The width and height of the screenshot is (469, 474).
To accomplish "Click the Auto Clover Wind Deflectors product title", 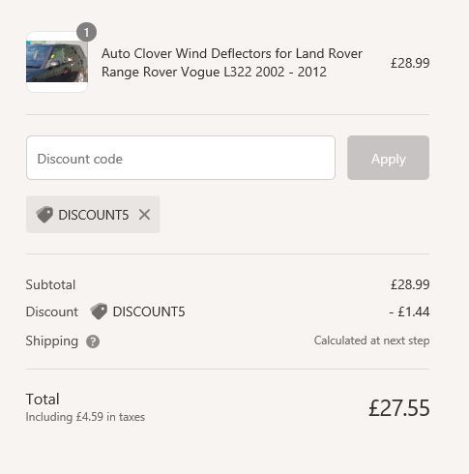I will click(232, 63).
